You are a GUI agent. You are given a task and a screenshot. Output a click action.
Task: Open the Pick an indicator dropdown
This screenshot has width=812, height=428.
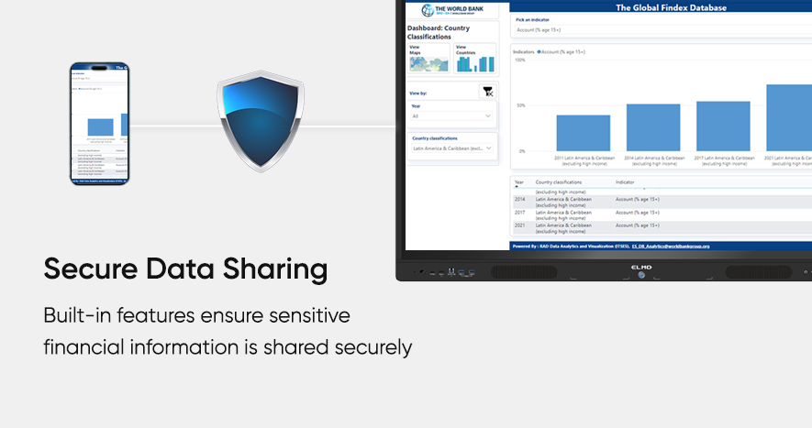click(661, 29)
